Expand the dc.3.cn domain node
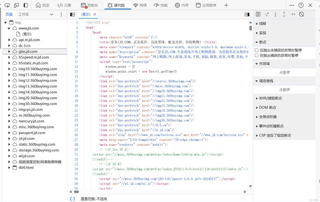The image size is (320, 202). (9, 45)
